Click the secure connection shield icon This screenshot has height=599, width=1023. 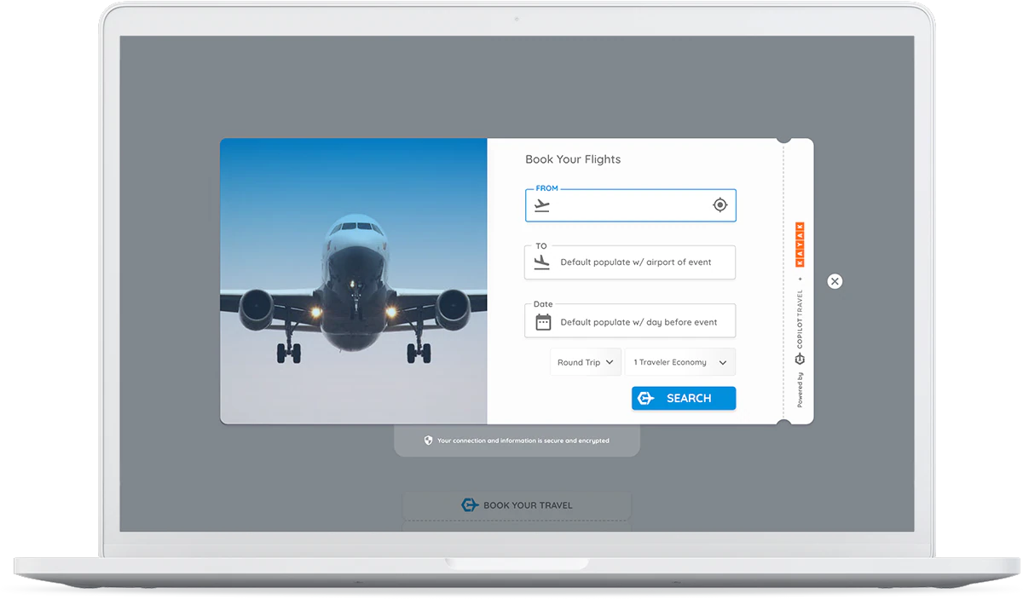click(x=429, y=441)
